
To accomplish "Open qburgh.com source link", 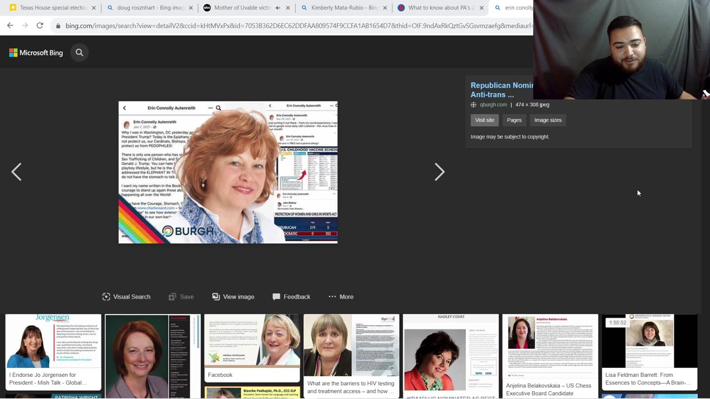I will [493, 105].
